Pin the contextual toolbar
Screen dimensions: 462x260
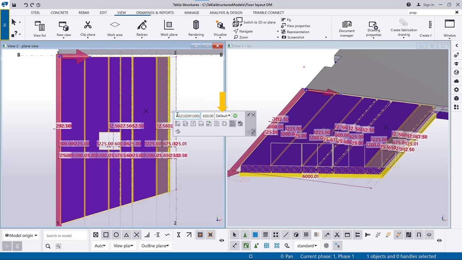pos(248,115)
